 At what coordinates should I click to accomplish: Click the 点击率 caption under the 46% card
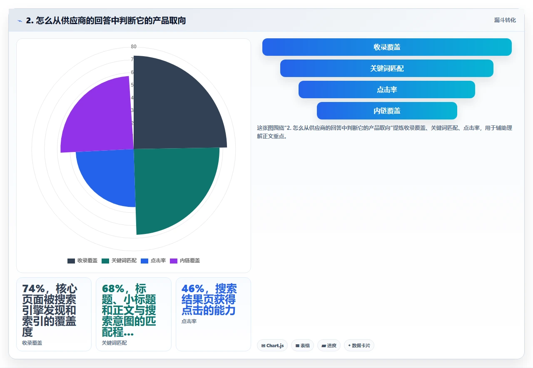(189, 321)
